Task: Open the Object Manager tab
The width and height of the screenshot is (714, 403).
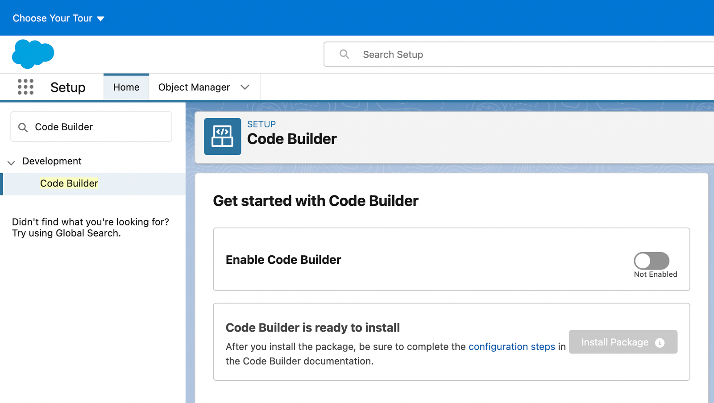Action: click(194, 87)
